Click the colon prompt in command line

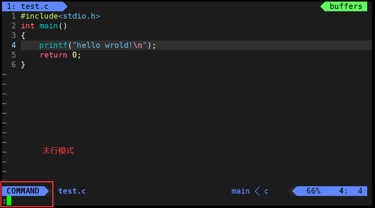(4, 201)
